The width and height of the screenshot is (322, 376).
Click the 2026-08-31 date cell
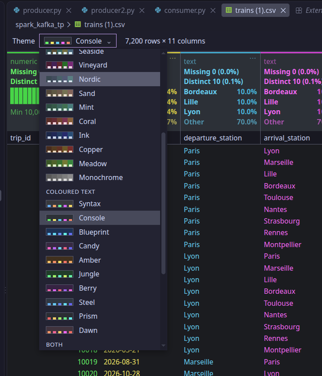(x=122, y=362)
